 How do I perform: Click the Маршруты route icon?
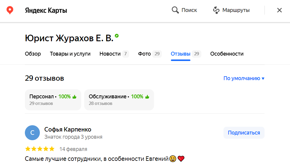pos(216,10)
